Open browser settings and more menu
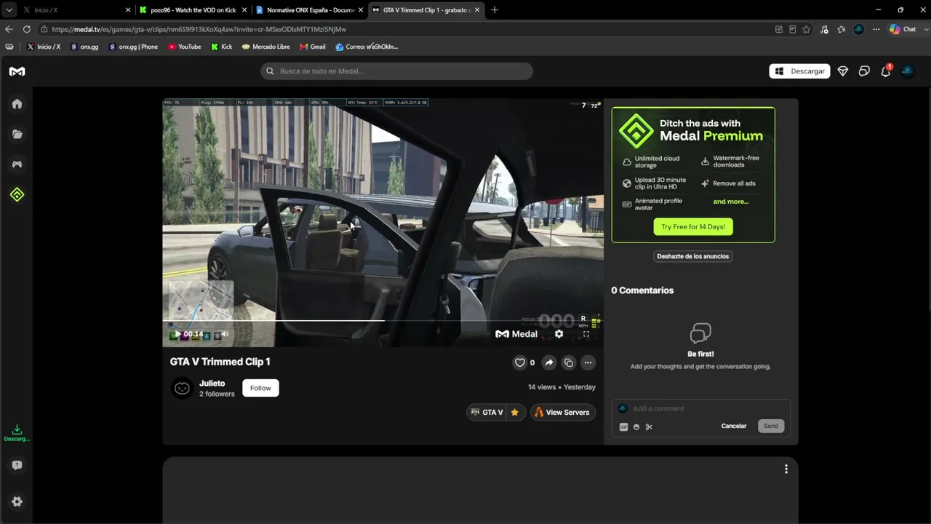The width and height of the screenshot is (931, 524). pos(876,29)
